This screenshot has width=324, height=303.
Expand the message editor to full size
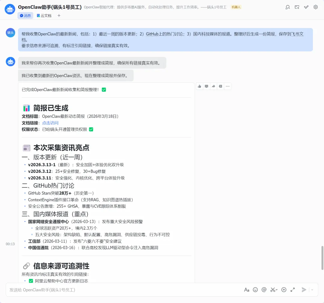(x=292, y=290)
